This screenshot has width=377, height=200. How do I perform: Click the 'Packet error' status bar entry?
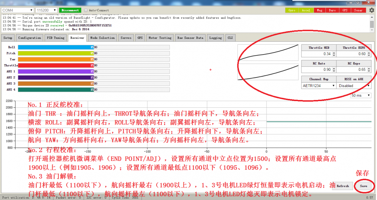68,197
